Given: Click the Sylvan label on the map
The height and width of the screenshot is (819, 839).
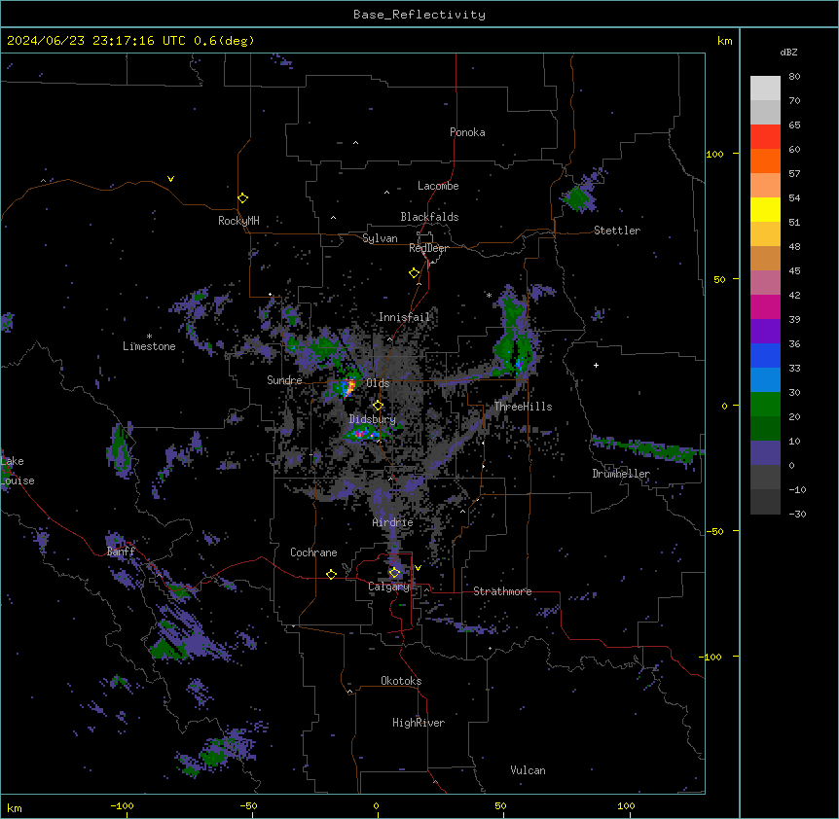Looking at the screenshot, I should point(380,238).
